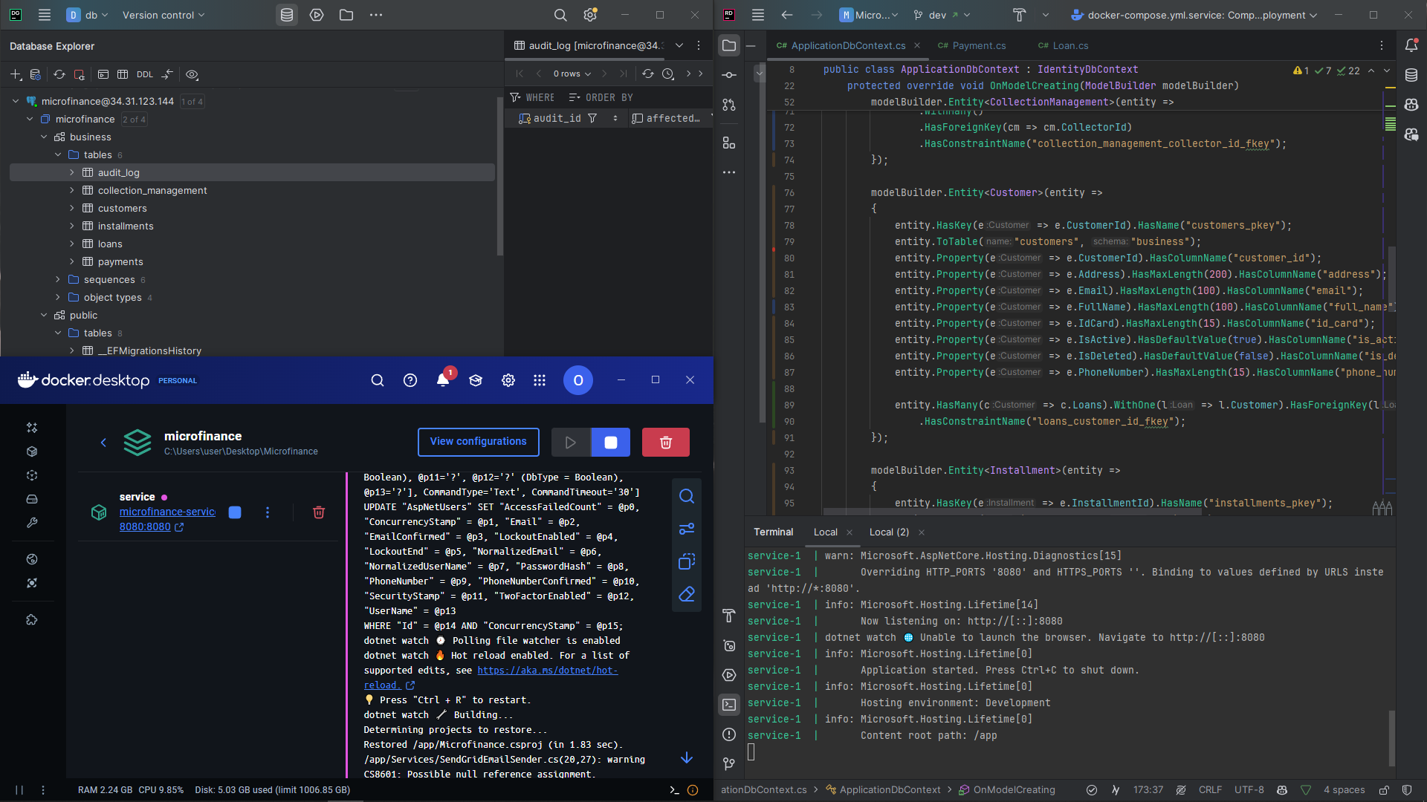Image resolution: width=1427 pixels, height=802 pixels.
Task: Search in Docker Desktop header
Action: pyautogui.click(x=378, y=380)
